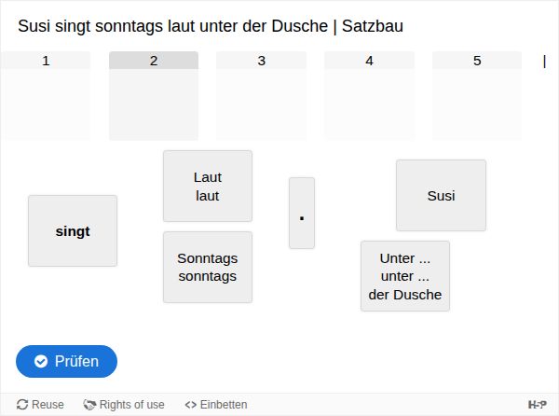Click drop zone number 4
The height and width of the screenshot is (416, 559).
369,96
